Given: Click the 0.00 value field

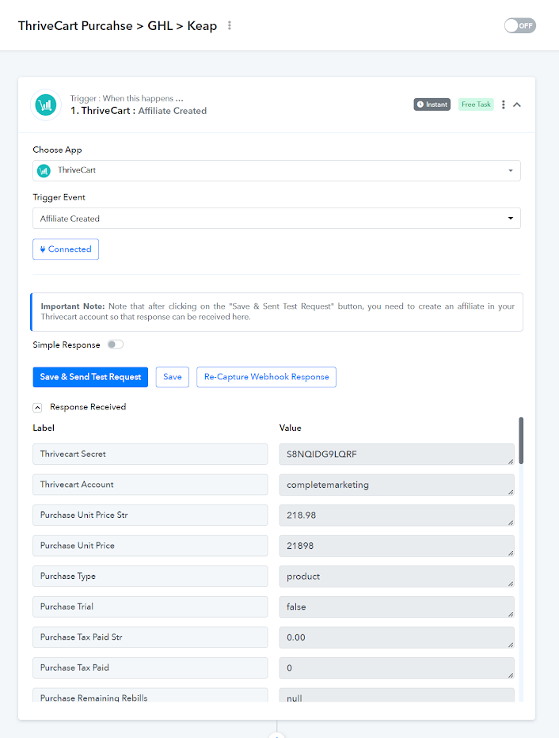Looking at the screenshot, I should 397,637.
